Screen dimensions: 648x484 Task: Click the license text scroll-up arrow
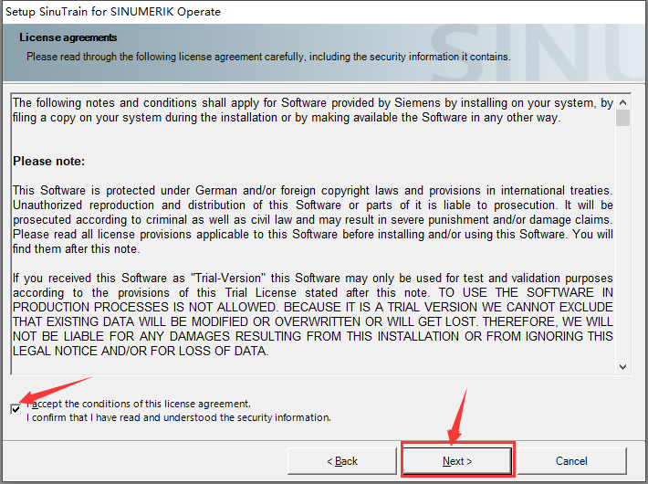622,101
